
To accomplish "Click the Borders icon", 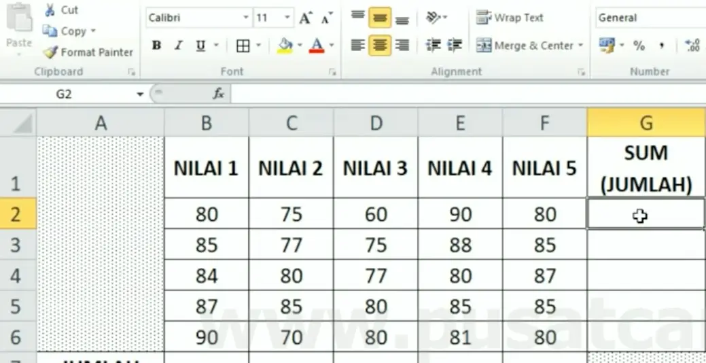I will click(243, 46).
